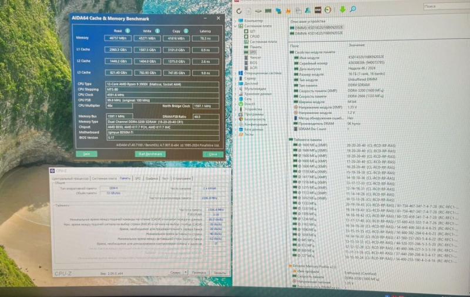Select DIMM3 module in device description list
Screen dimensions: 470x297
click(316, 27)
